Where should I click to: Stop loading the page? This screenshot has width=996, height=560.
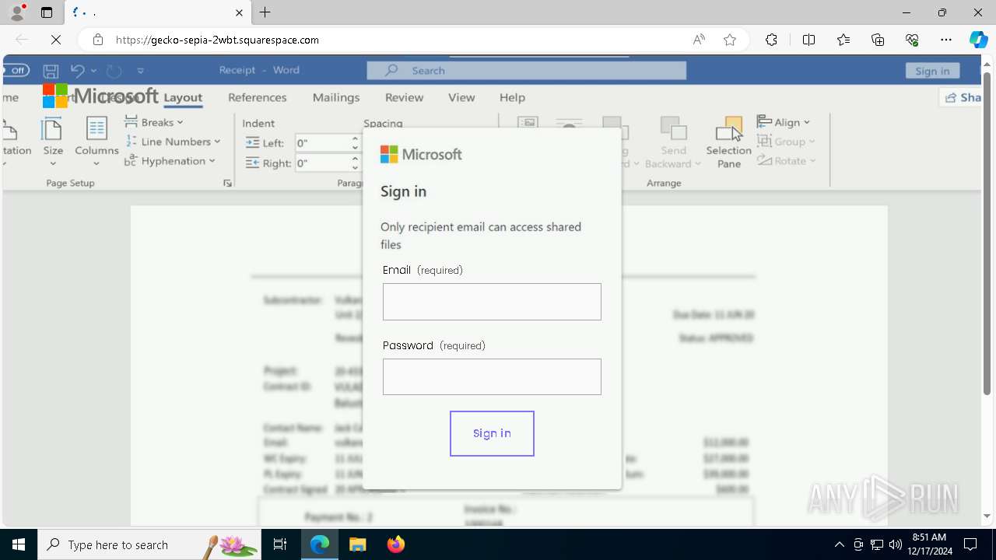click(56, 40)
